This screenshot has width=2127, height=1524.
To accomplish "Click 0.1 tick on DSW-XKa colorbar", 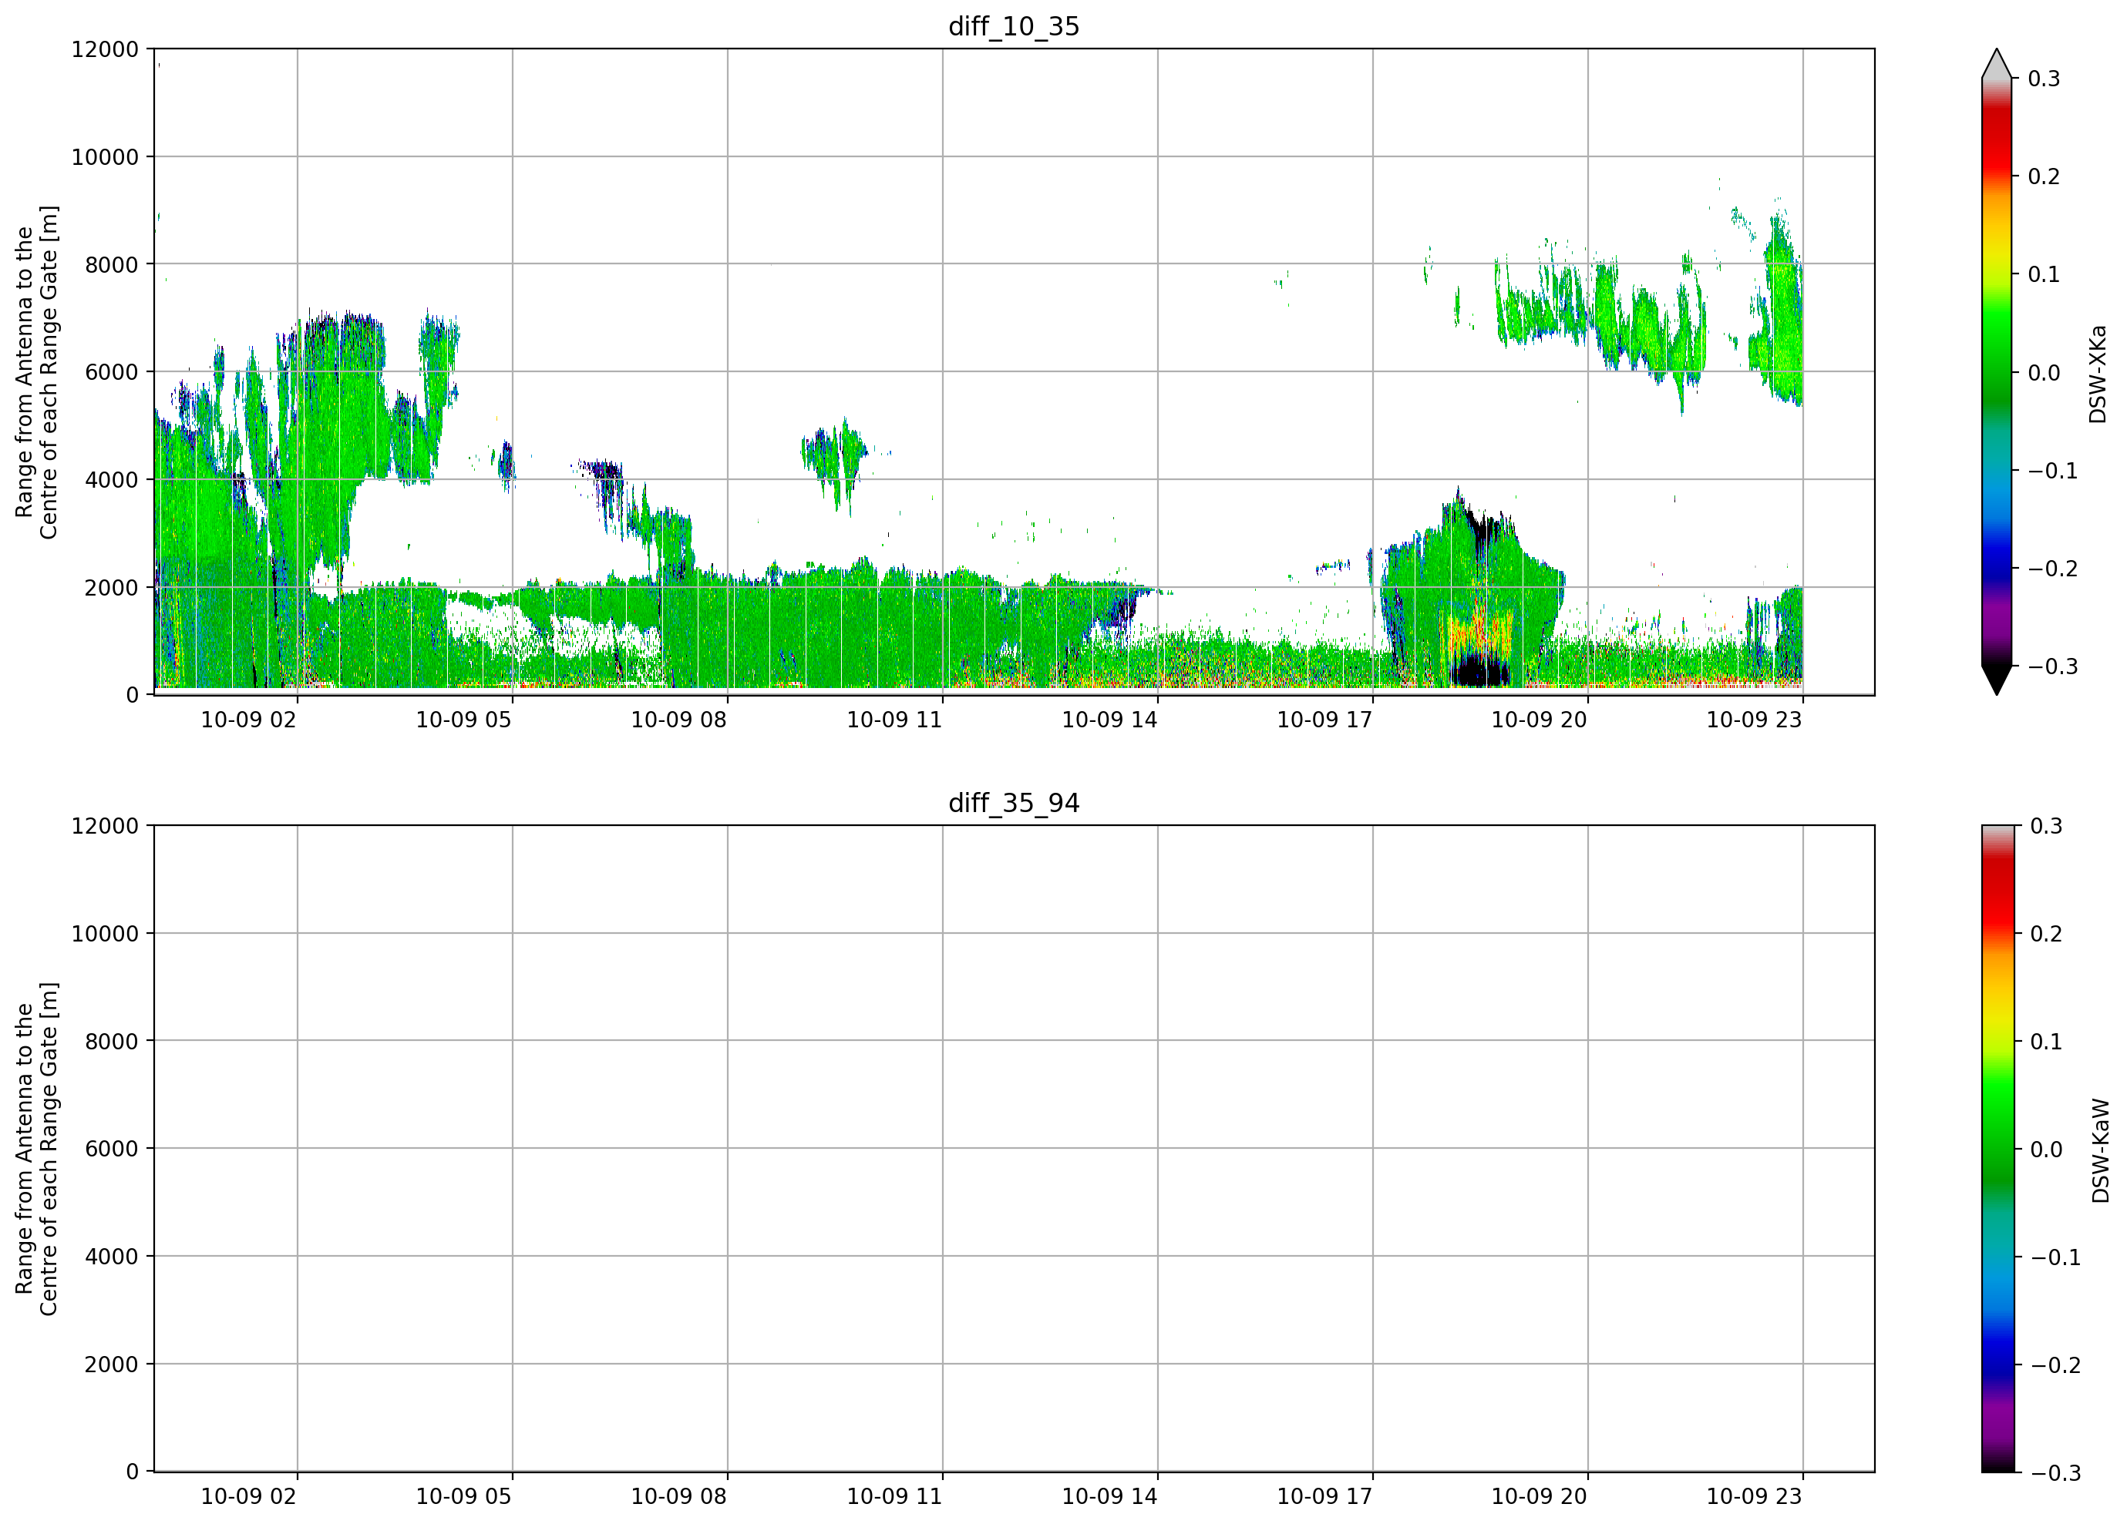I will [x=2044, y=274].
